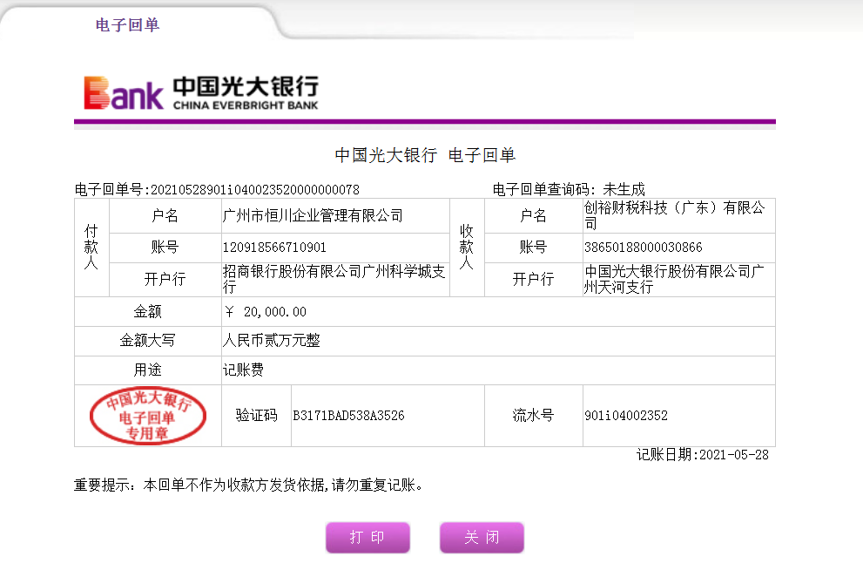Viewport: 863px width, 577px height.
Task: Click payer name 广州市恒川企业管理有限公司
Action: click(x=313, y=215)
